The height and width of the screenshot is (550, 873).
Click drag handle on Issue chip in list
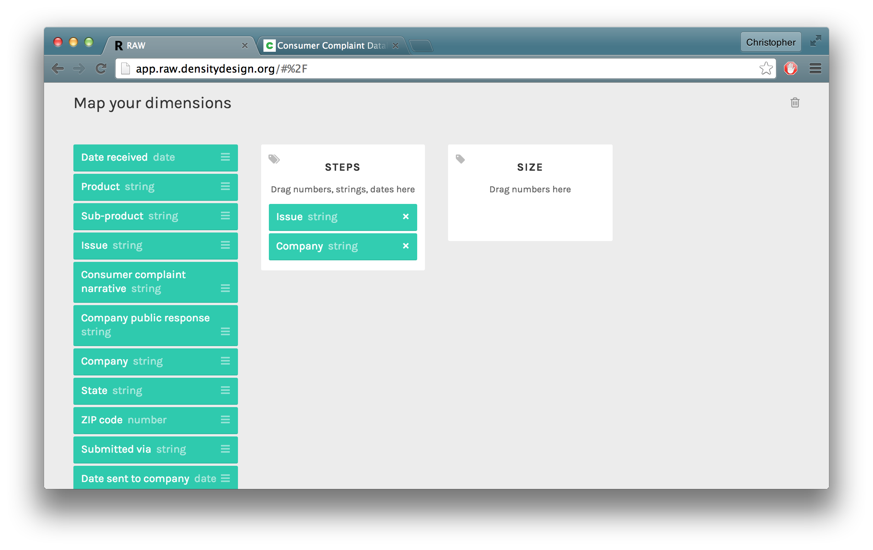225,245
